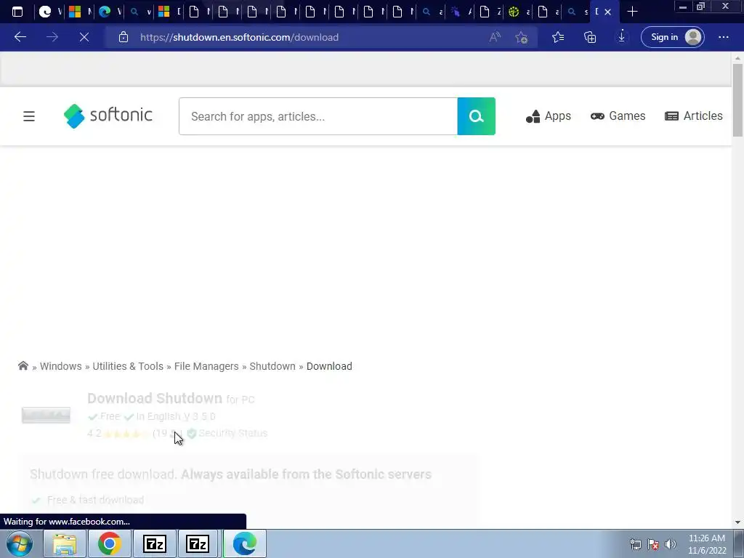Open the first 7-Zip taskbar window

pyautogui.click(x=154, y=543)
